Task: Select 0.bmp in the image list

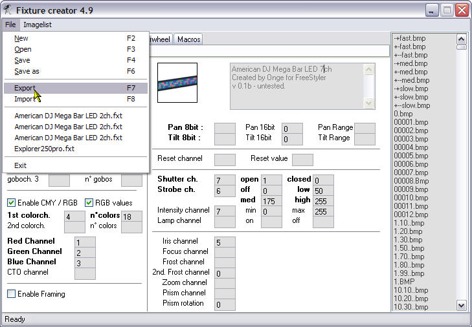Action: (403, 114)
